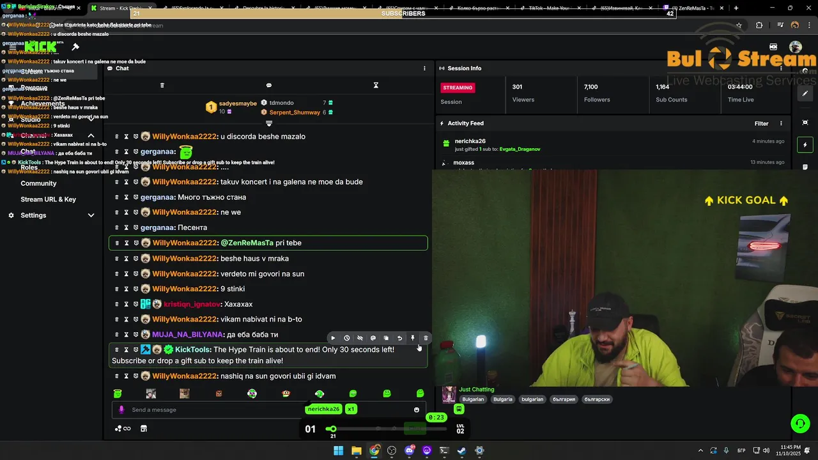Open Steam from taskbar

[x=462, y=450]
